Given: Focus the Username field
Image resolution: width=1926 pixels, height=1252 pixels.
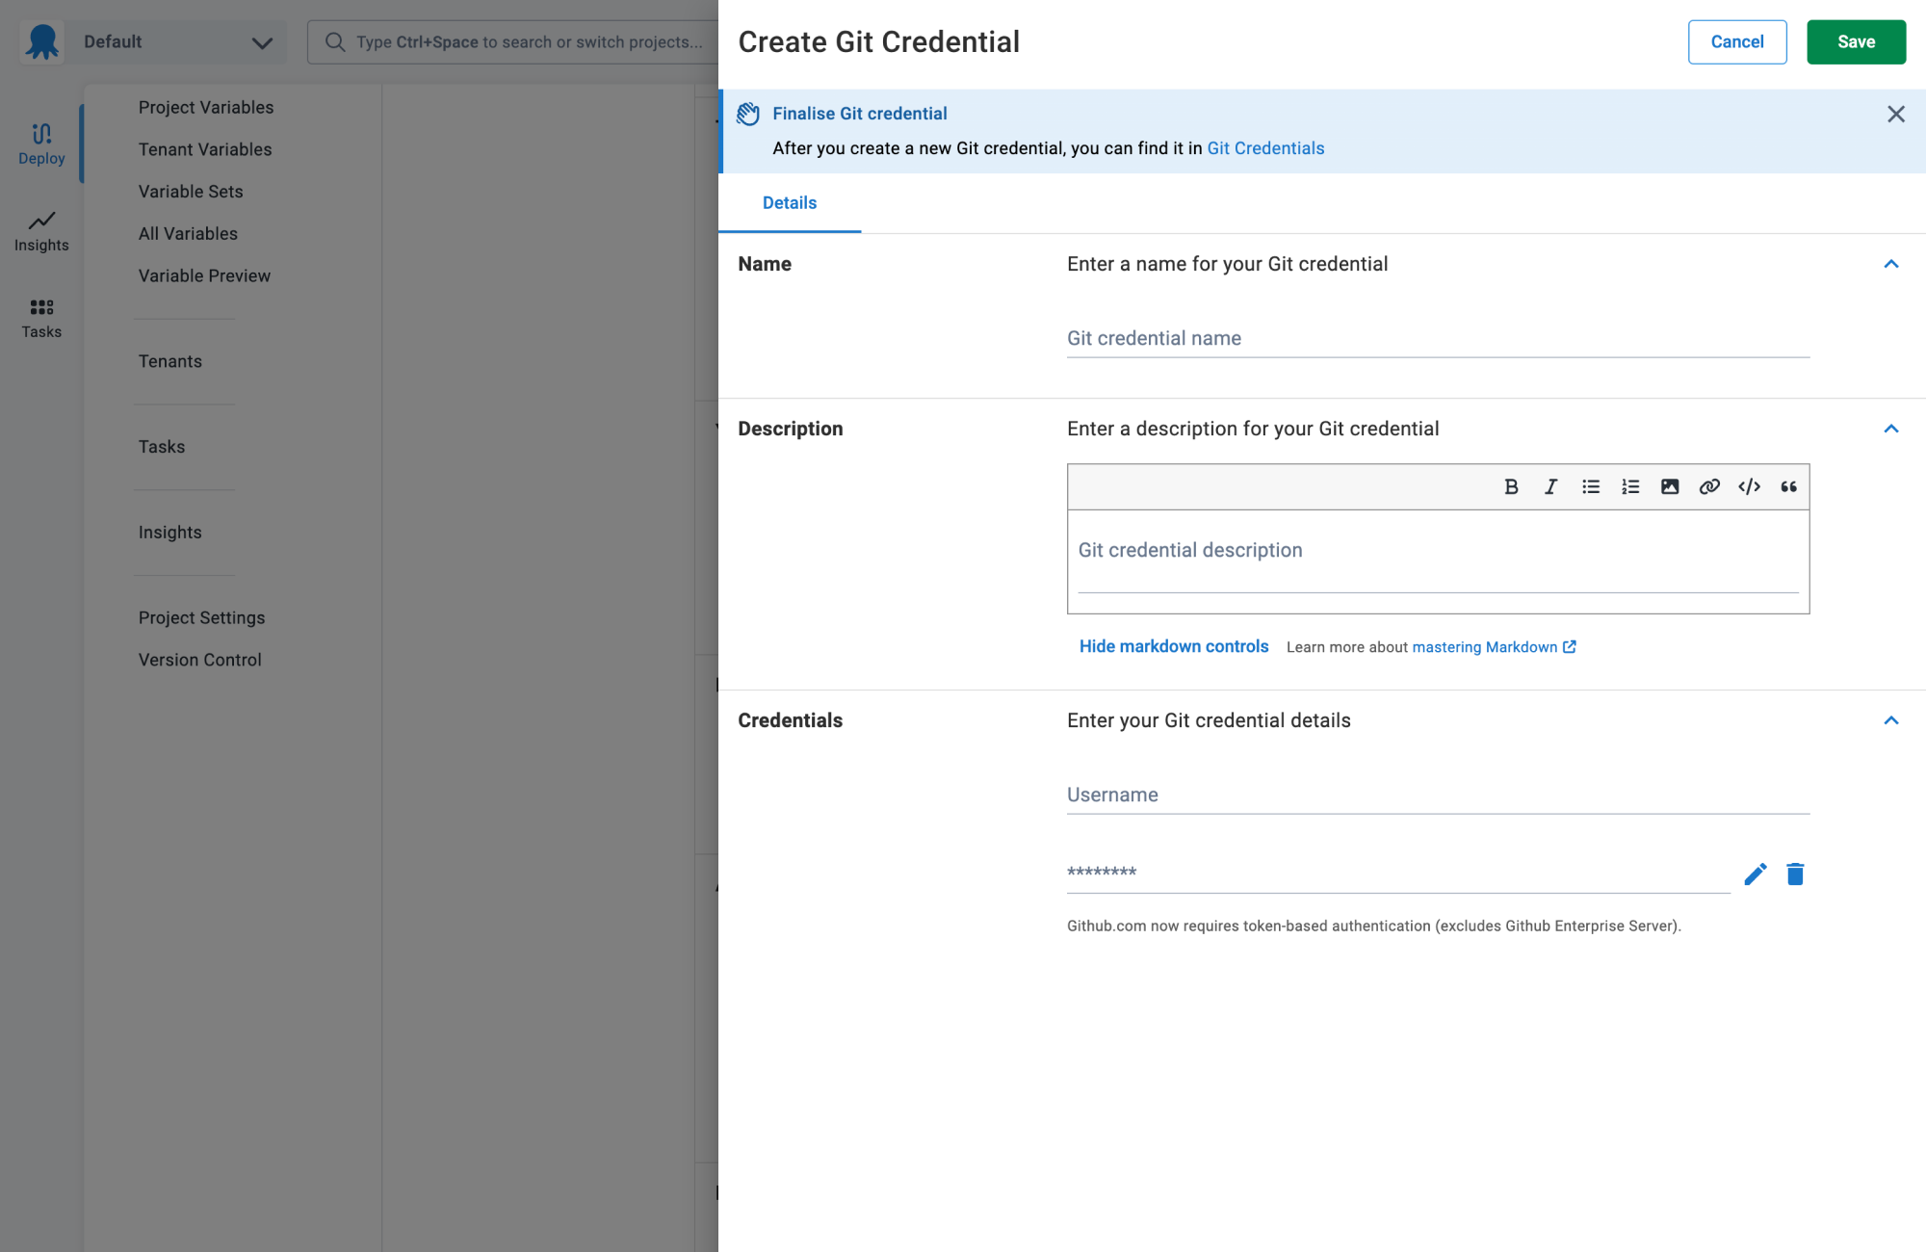Looking at the screenshot, I should (1438, 795).
